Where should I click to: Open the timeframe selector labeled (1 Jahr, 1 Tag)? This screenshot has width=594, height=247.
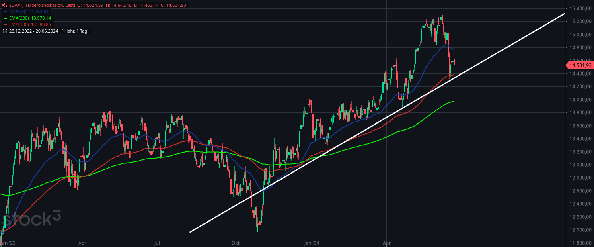[75, 31]
